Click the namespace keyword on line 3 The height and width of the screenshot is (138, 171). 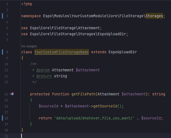pyautogui.click(x=31, y=16)
